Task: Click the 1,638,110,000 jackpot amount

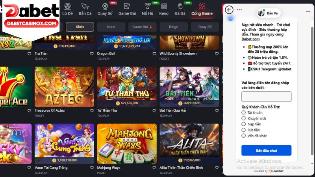Action: [x=67, y=160]
